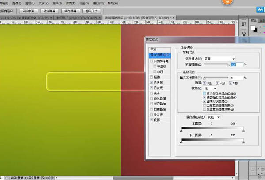
Task: Enable the 外发光 outer glow checkbox
Action: 151,114
